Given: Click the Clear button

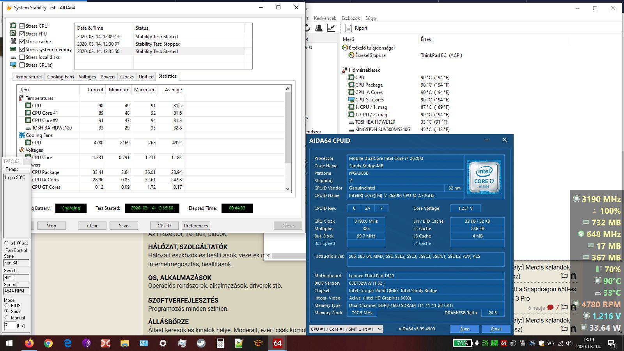Looking at the screenshot, I should click(92, 225).
